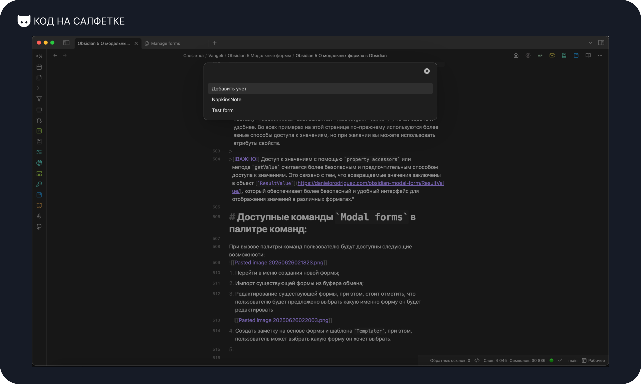Click the main branch status item

click(x=573, y=361)
